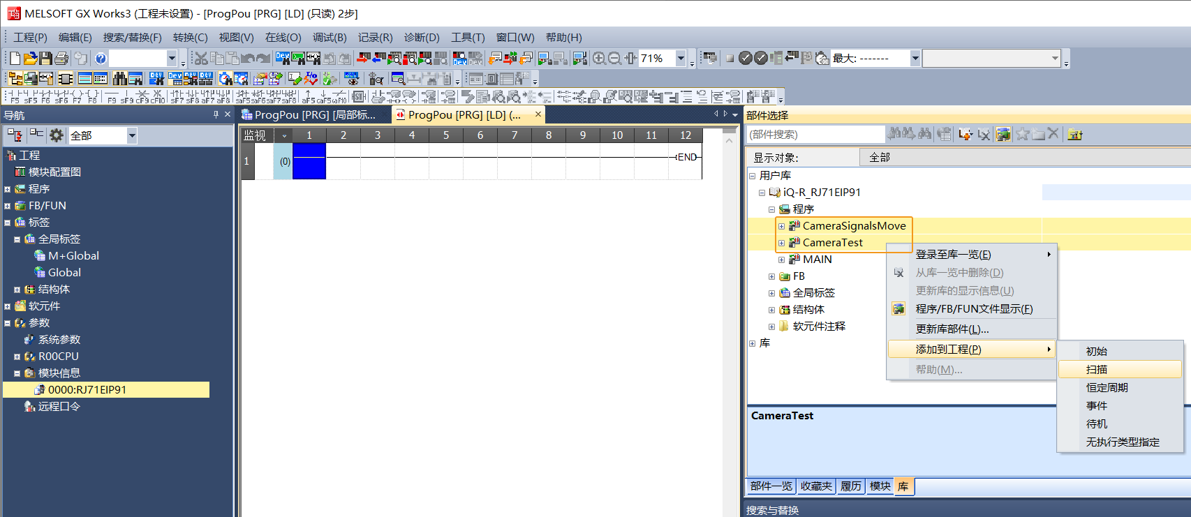Click the New project icon
1191x517 pixels.
pyautogui.click(x=15, y=59)
